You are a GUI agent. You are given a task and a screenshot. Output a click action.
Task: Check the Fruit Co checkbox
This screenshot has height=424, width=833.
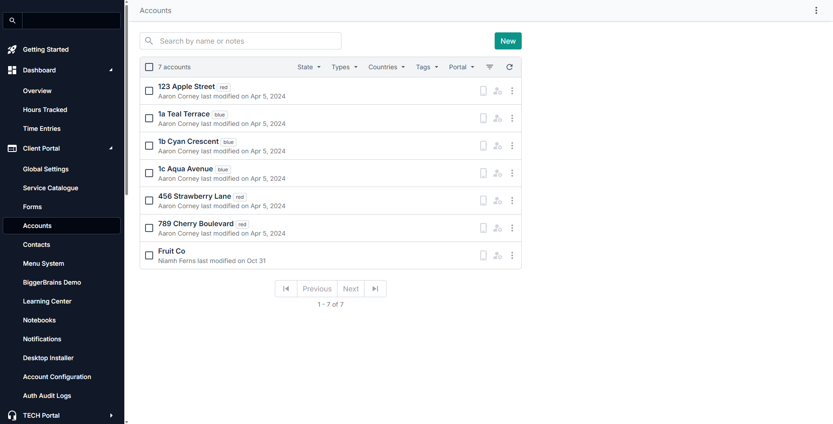point(149,255)
